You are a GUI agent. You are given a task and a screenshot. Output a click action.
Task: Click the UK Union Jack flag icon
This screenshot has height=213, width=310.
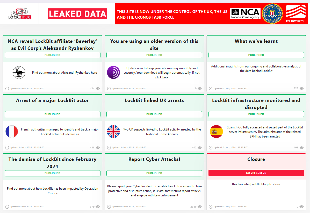pos(113,132)
